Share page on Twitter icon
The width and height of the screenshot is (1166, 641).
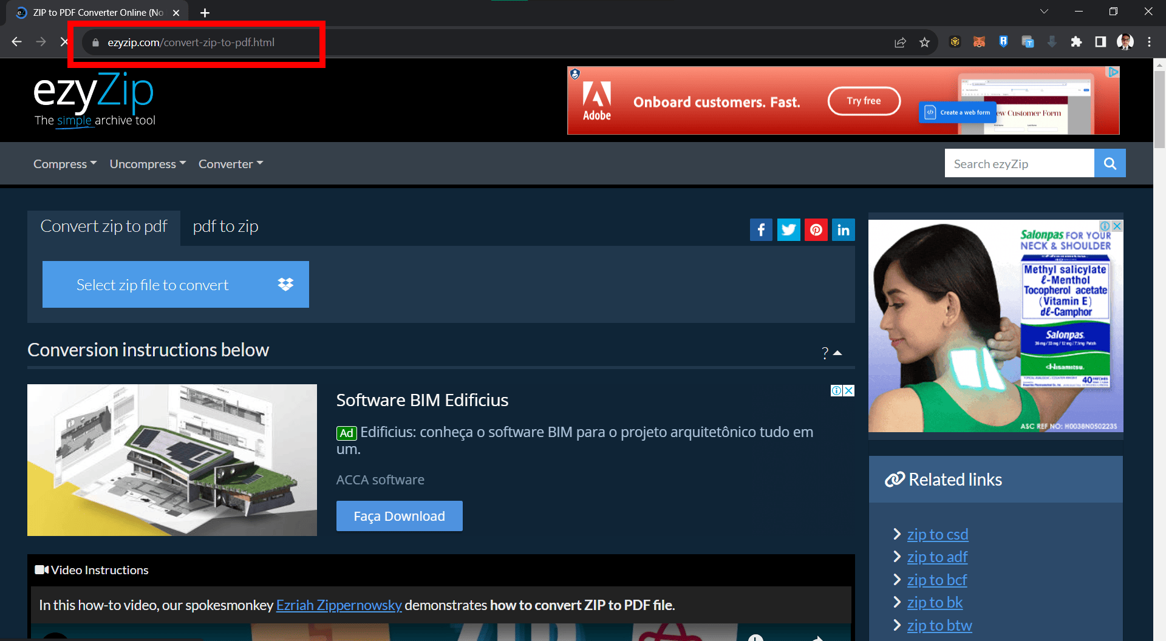coord(788,229)
